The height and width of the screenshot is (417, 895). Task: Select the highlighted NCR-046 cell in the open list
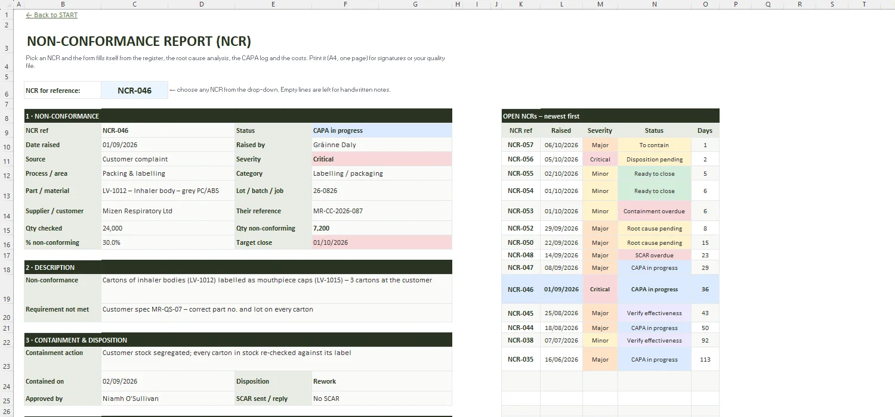pos(521,289)
